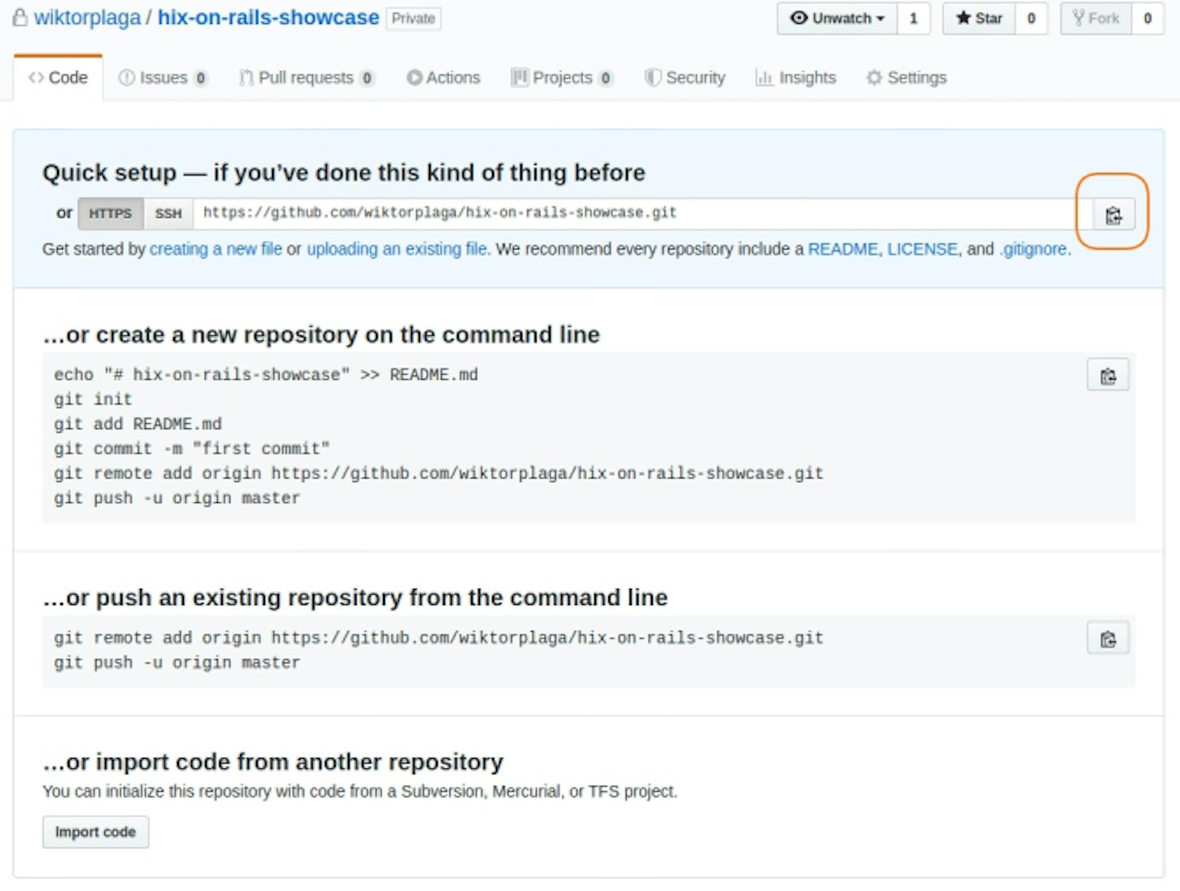Follow the 'creating a new file' link
Viewport: 1180px width, 891px height.
click(216, 249)
